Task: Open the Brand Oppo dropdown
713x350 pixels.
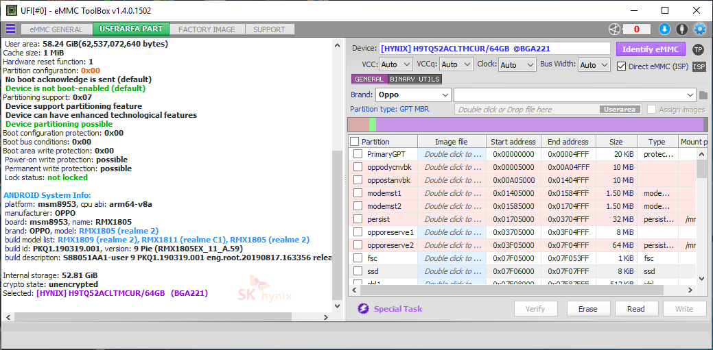Action: point(413,95)
